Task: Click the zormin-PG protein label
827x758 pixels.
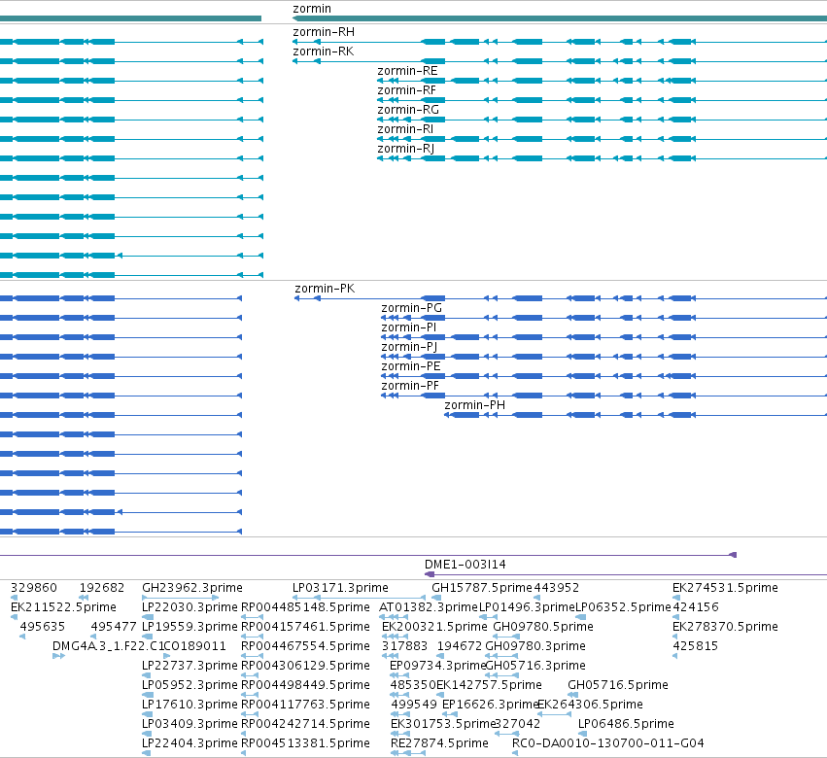Action: pyautogui.click(x=411, y=309)
